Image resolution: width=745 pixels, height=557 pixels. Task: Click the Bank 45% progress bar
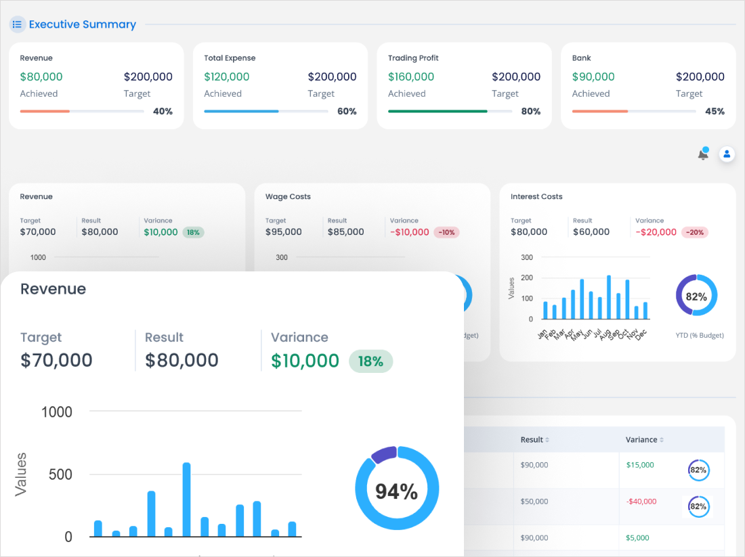pyautogui.click(x=633, y=111)
